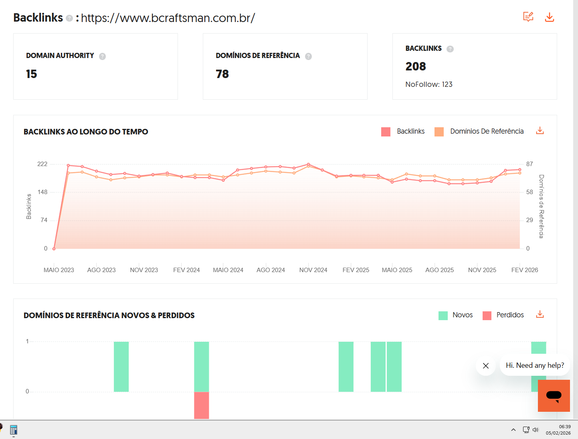Expand the system tray hidden icons chevron
Image resolution: width=578 pixels, height=439 pixels.
coord(513,430)
